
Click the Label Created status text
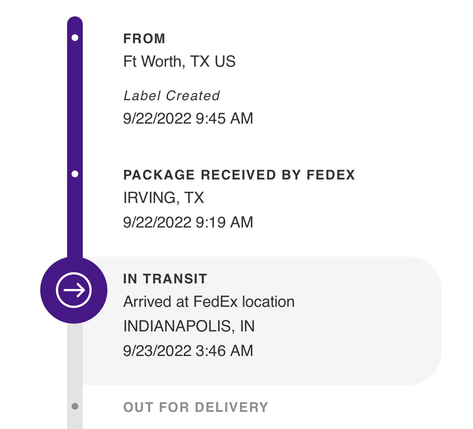click(172, 96)
